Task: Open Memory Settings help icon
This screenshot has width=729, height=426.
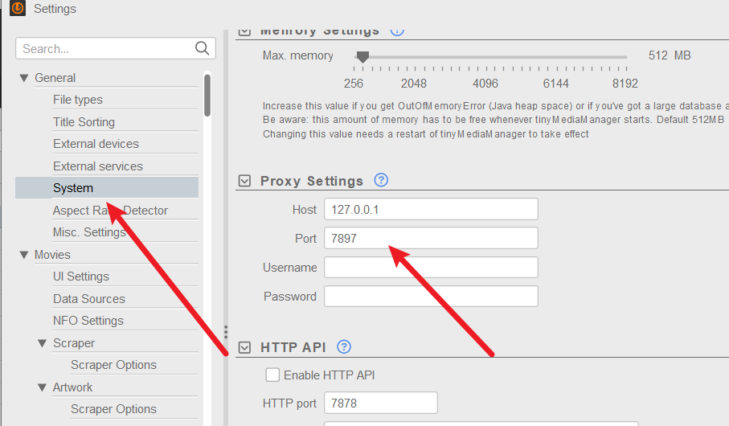Action: (x=397, y=31)
